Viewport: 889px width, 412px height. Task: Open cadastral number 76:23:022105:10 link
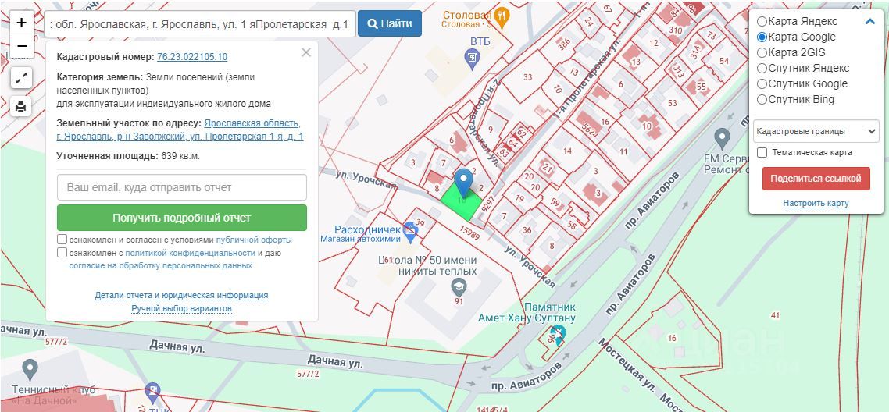click(x=192, y=57)
